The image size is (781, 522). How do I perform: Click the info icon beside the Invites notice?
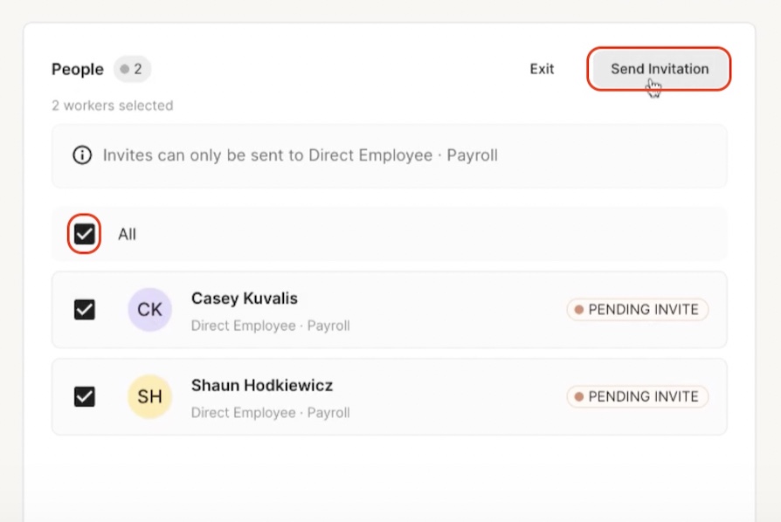[x=82, y=155]
